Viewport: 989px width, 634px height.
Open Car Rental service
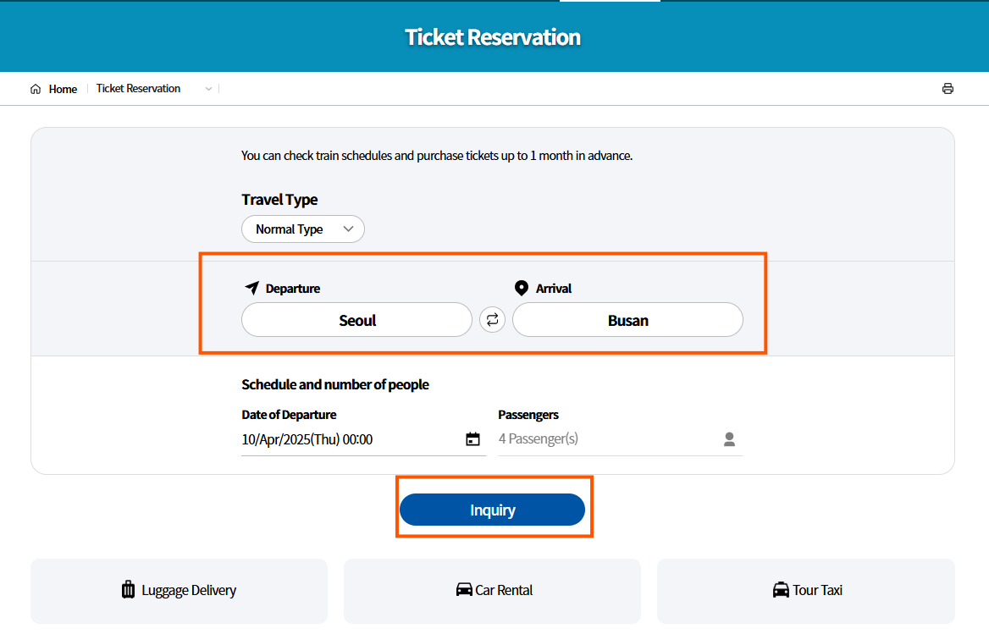click(493, 590)
